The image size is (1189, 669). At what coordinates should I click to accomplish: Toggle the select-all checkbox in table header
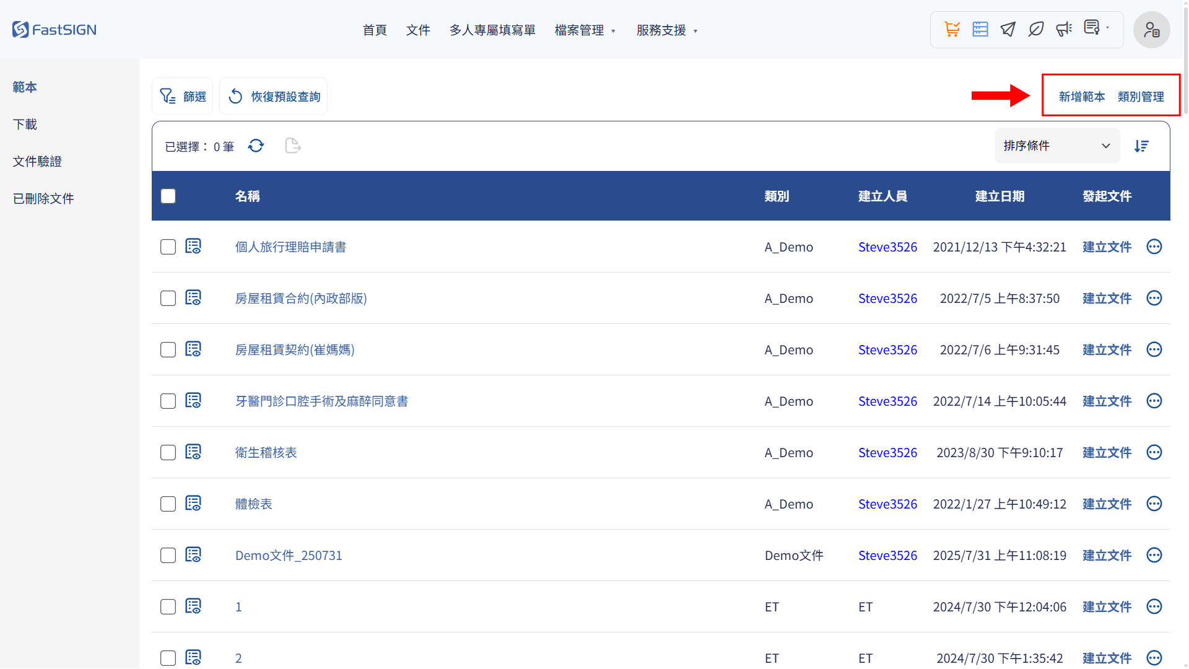pos(168,196)
